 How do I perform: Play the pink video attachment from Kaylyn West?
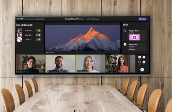click(134, 37)
